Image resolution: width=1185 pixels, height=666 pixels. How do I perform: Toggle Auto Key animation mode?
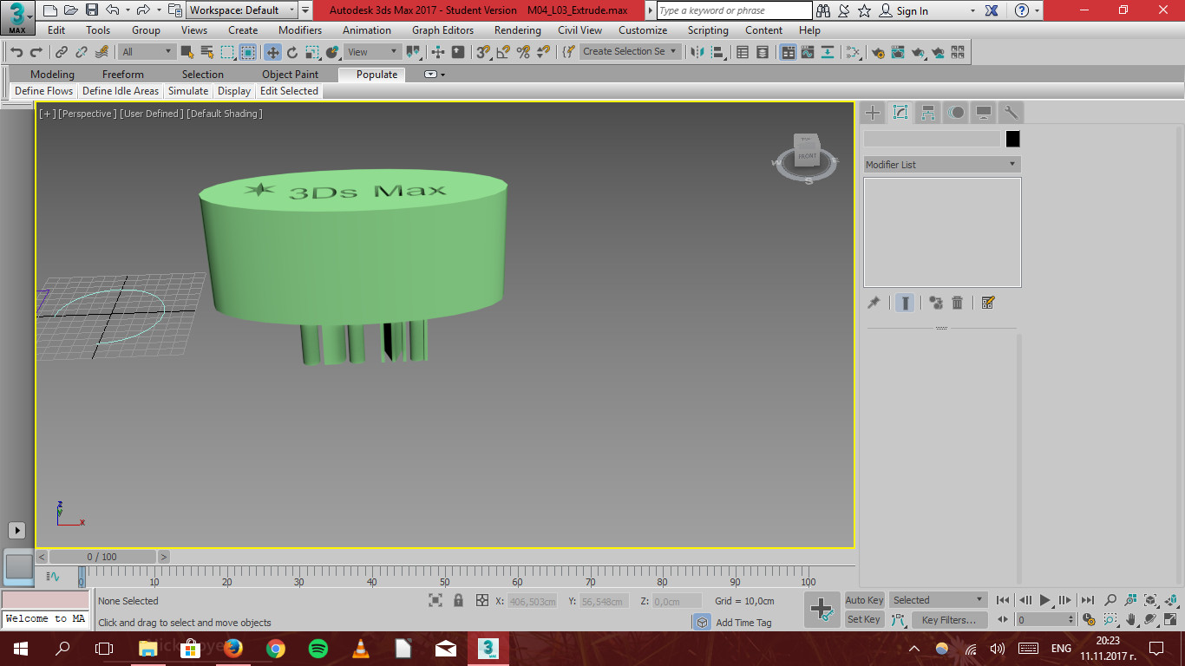(864, 599)
